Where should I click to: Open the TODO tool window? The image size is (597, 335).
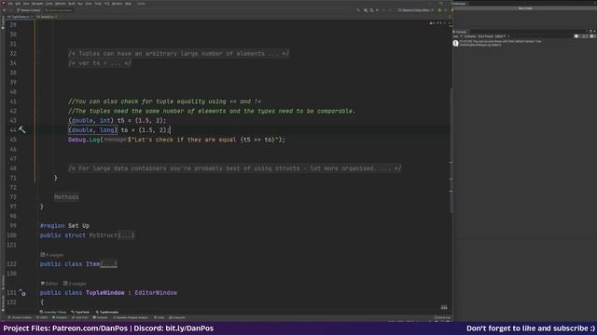(x=42, y=317)
